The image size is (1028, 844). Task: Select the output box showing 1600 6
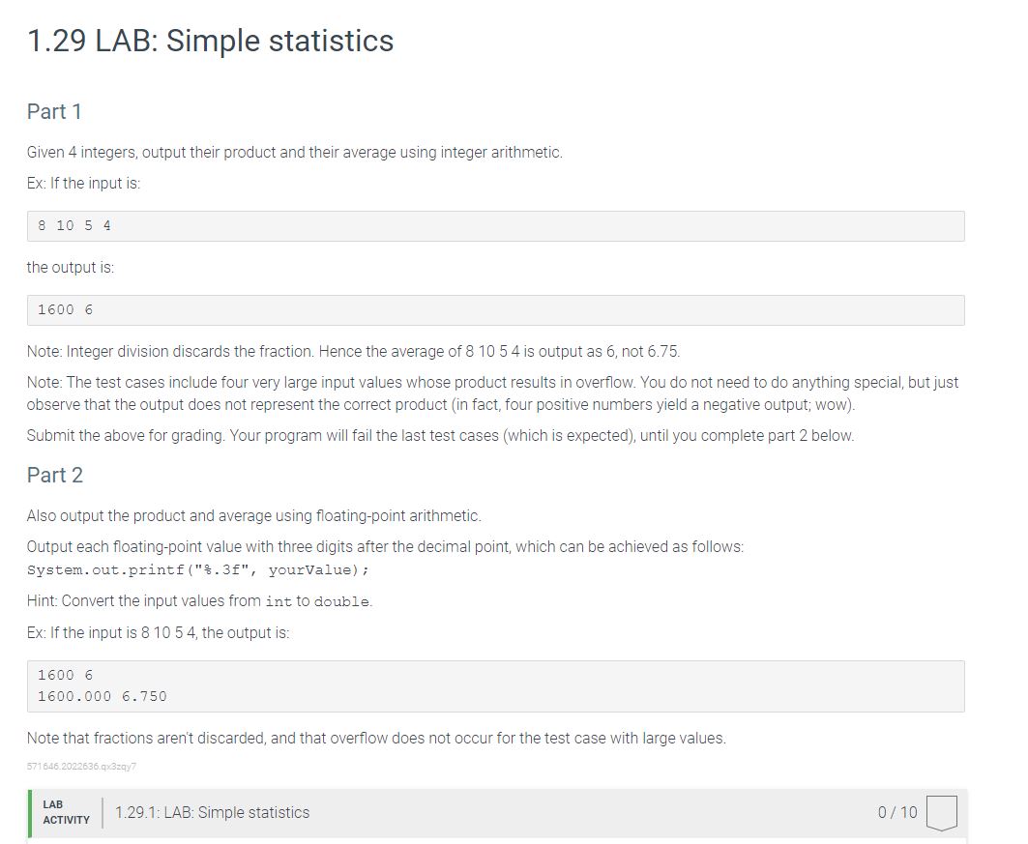coord(495,309)
